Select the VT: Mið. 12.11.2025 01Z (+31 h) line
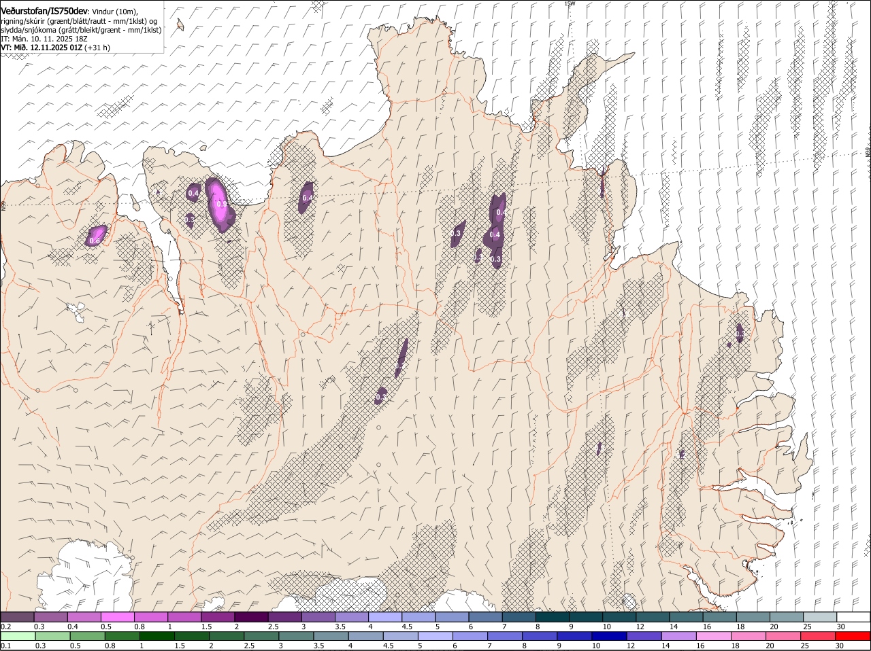Image resolution: width=871 pixels, height=651 pixels. 55,48
